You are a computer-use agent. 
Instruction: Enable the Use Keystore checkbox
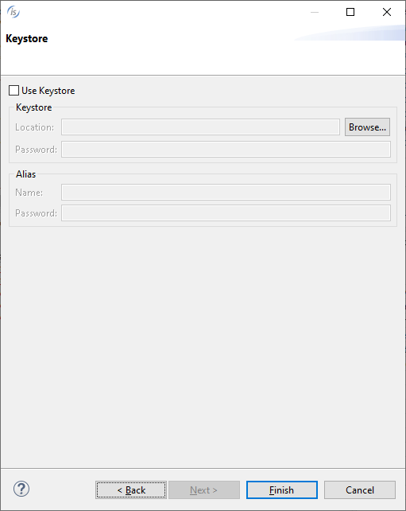tap(14, 90)
